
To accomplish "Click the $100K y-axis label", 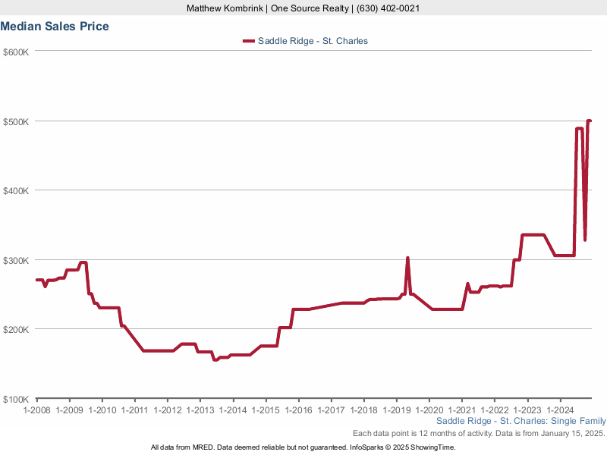I will coord(16,399).
